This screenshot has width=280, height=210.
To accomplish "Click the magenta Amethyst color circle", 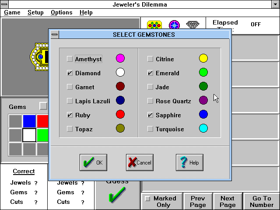I will 120,58.
